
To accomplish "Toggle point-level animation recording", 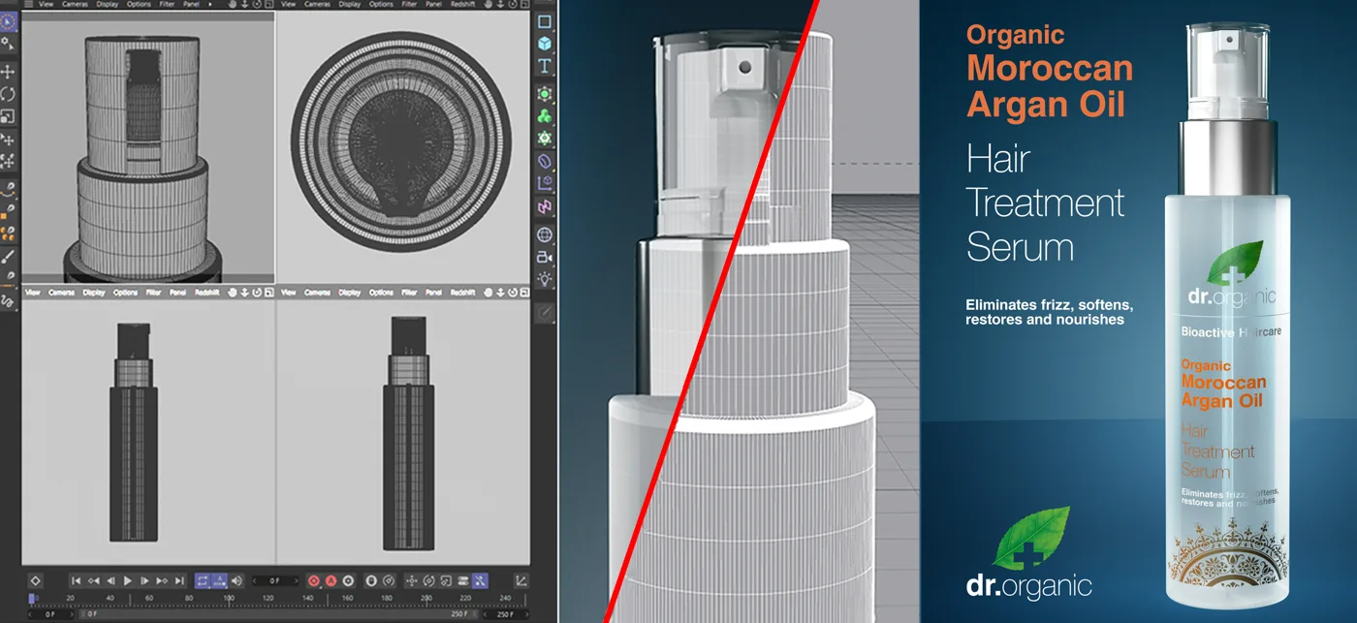I will point(479,580).
